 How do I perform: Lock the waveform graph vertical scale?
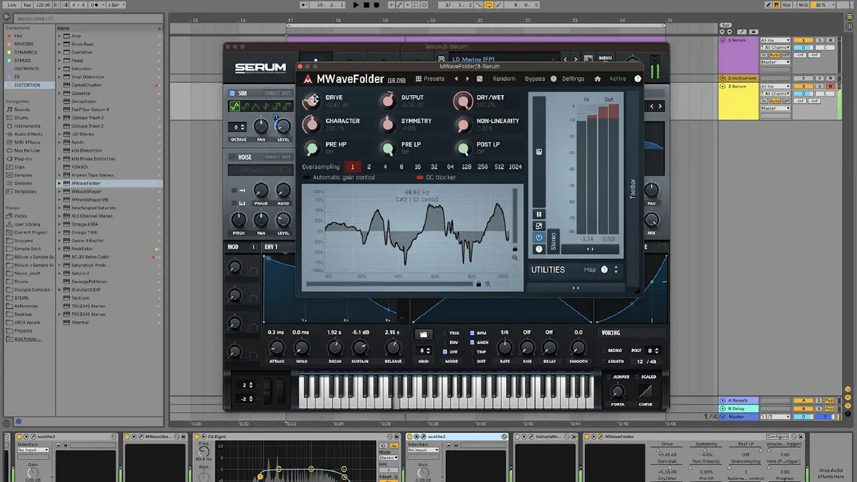514,248
